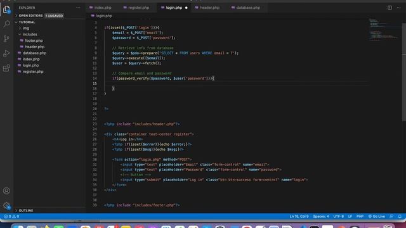The height and width of the screenshot is (228, 406).
Task: Change indentation Spaces: 4
Action: tap(321, 217)
